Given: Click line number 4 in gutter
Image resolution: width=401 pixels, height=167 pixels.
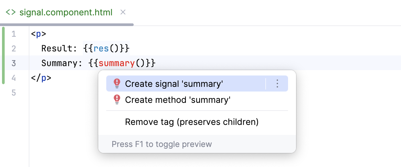Looking at the screenshot, I should coord(14,78).
